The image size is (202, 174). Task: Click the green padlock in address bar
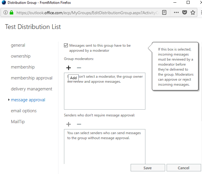click(x=12, y=13)
